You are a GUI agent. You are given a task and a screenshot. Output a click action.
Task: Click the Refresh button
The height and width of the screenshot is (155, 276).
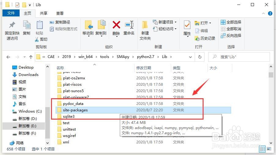(x=200, y=57)
